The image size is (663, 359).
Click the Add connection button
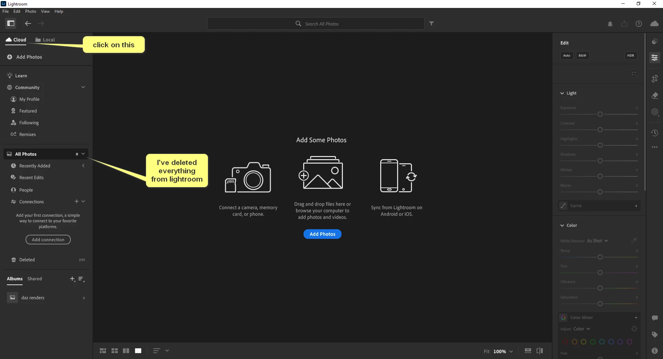click(x=48, y=240)
